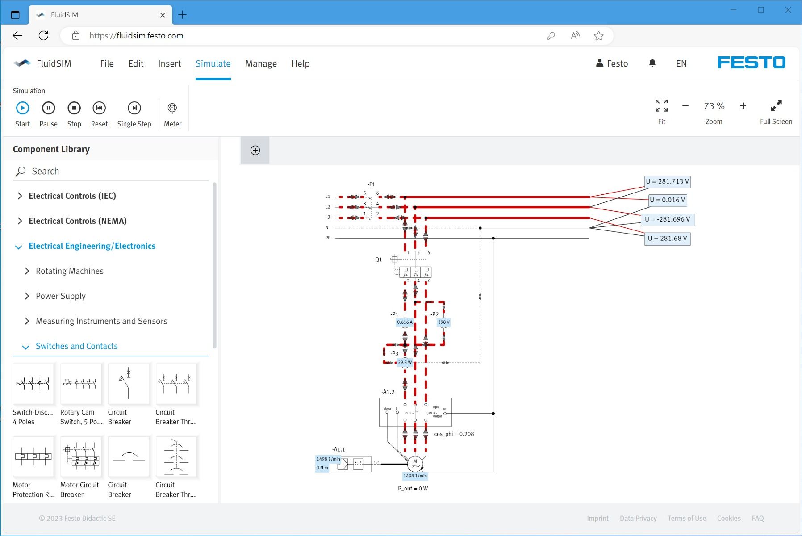Open notifications bell

pos(652,63)
